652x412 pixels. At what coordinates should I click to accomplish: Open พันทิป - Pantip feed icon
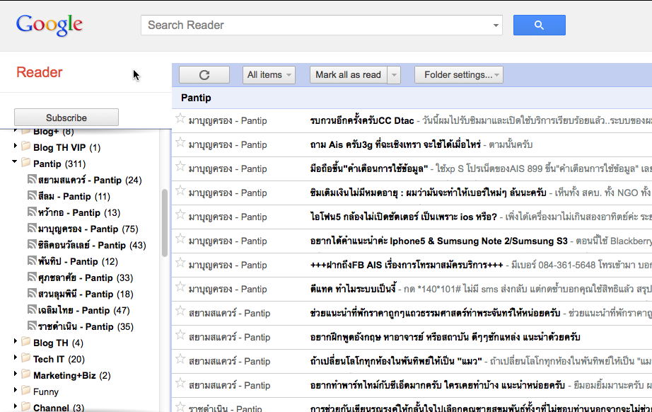(32, 260)
